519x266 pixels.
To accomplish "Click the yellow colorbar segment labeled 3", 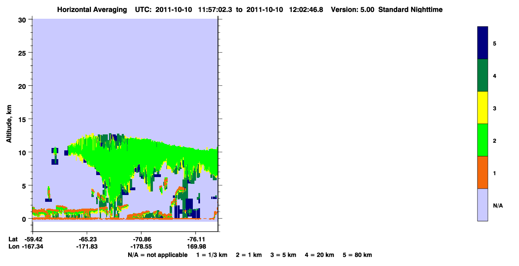I will pos(482,108).
